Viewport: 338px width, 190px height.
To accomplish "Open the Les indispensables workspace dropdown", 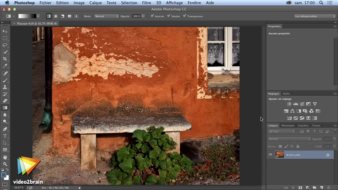I will pyautogui.click(x=315, y=16).
